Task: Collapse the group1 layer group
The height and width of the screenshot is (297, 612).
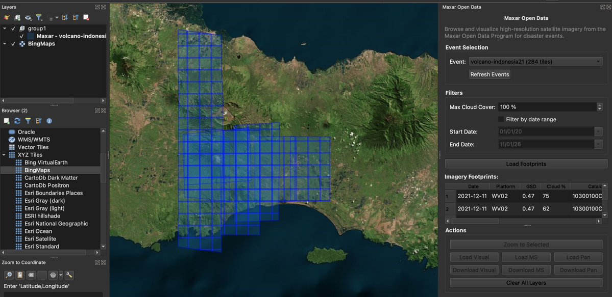Action: pyautogui.click(x=5, y=29)
